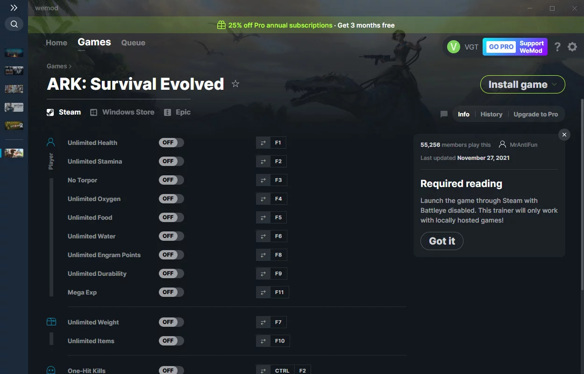The width and height of the screenshot is (584, 374).
Task: Click swap-hotkey icon for Unlimited Items
Action: pyautogui.click(x=263, y=341)
